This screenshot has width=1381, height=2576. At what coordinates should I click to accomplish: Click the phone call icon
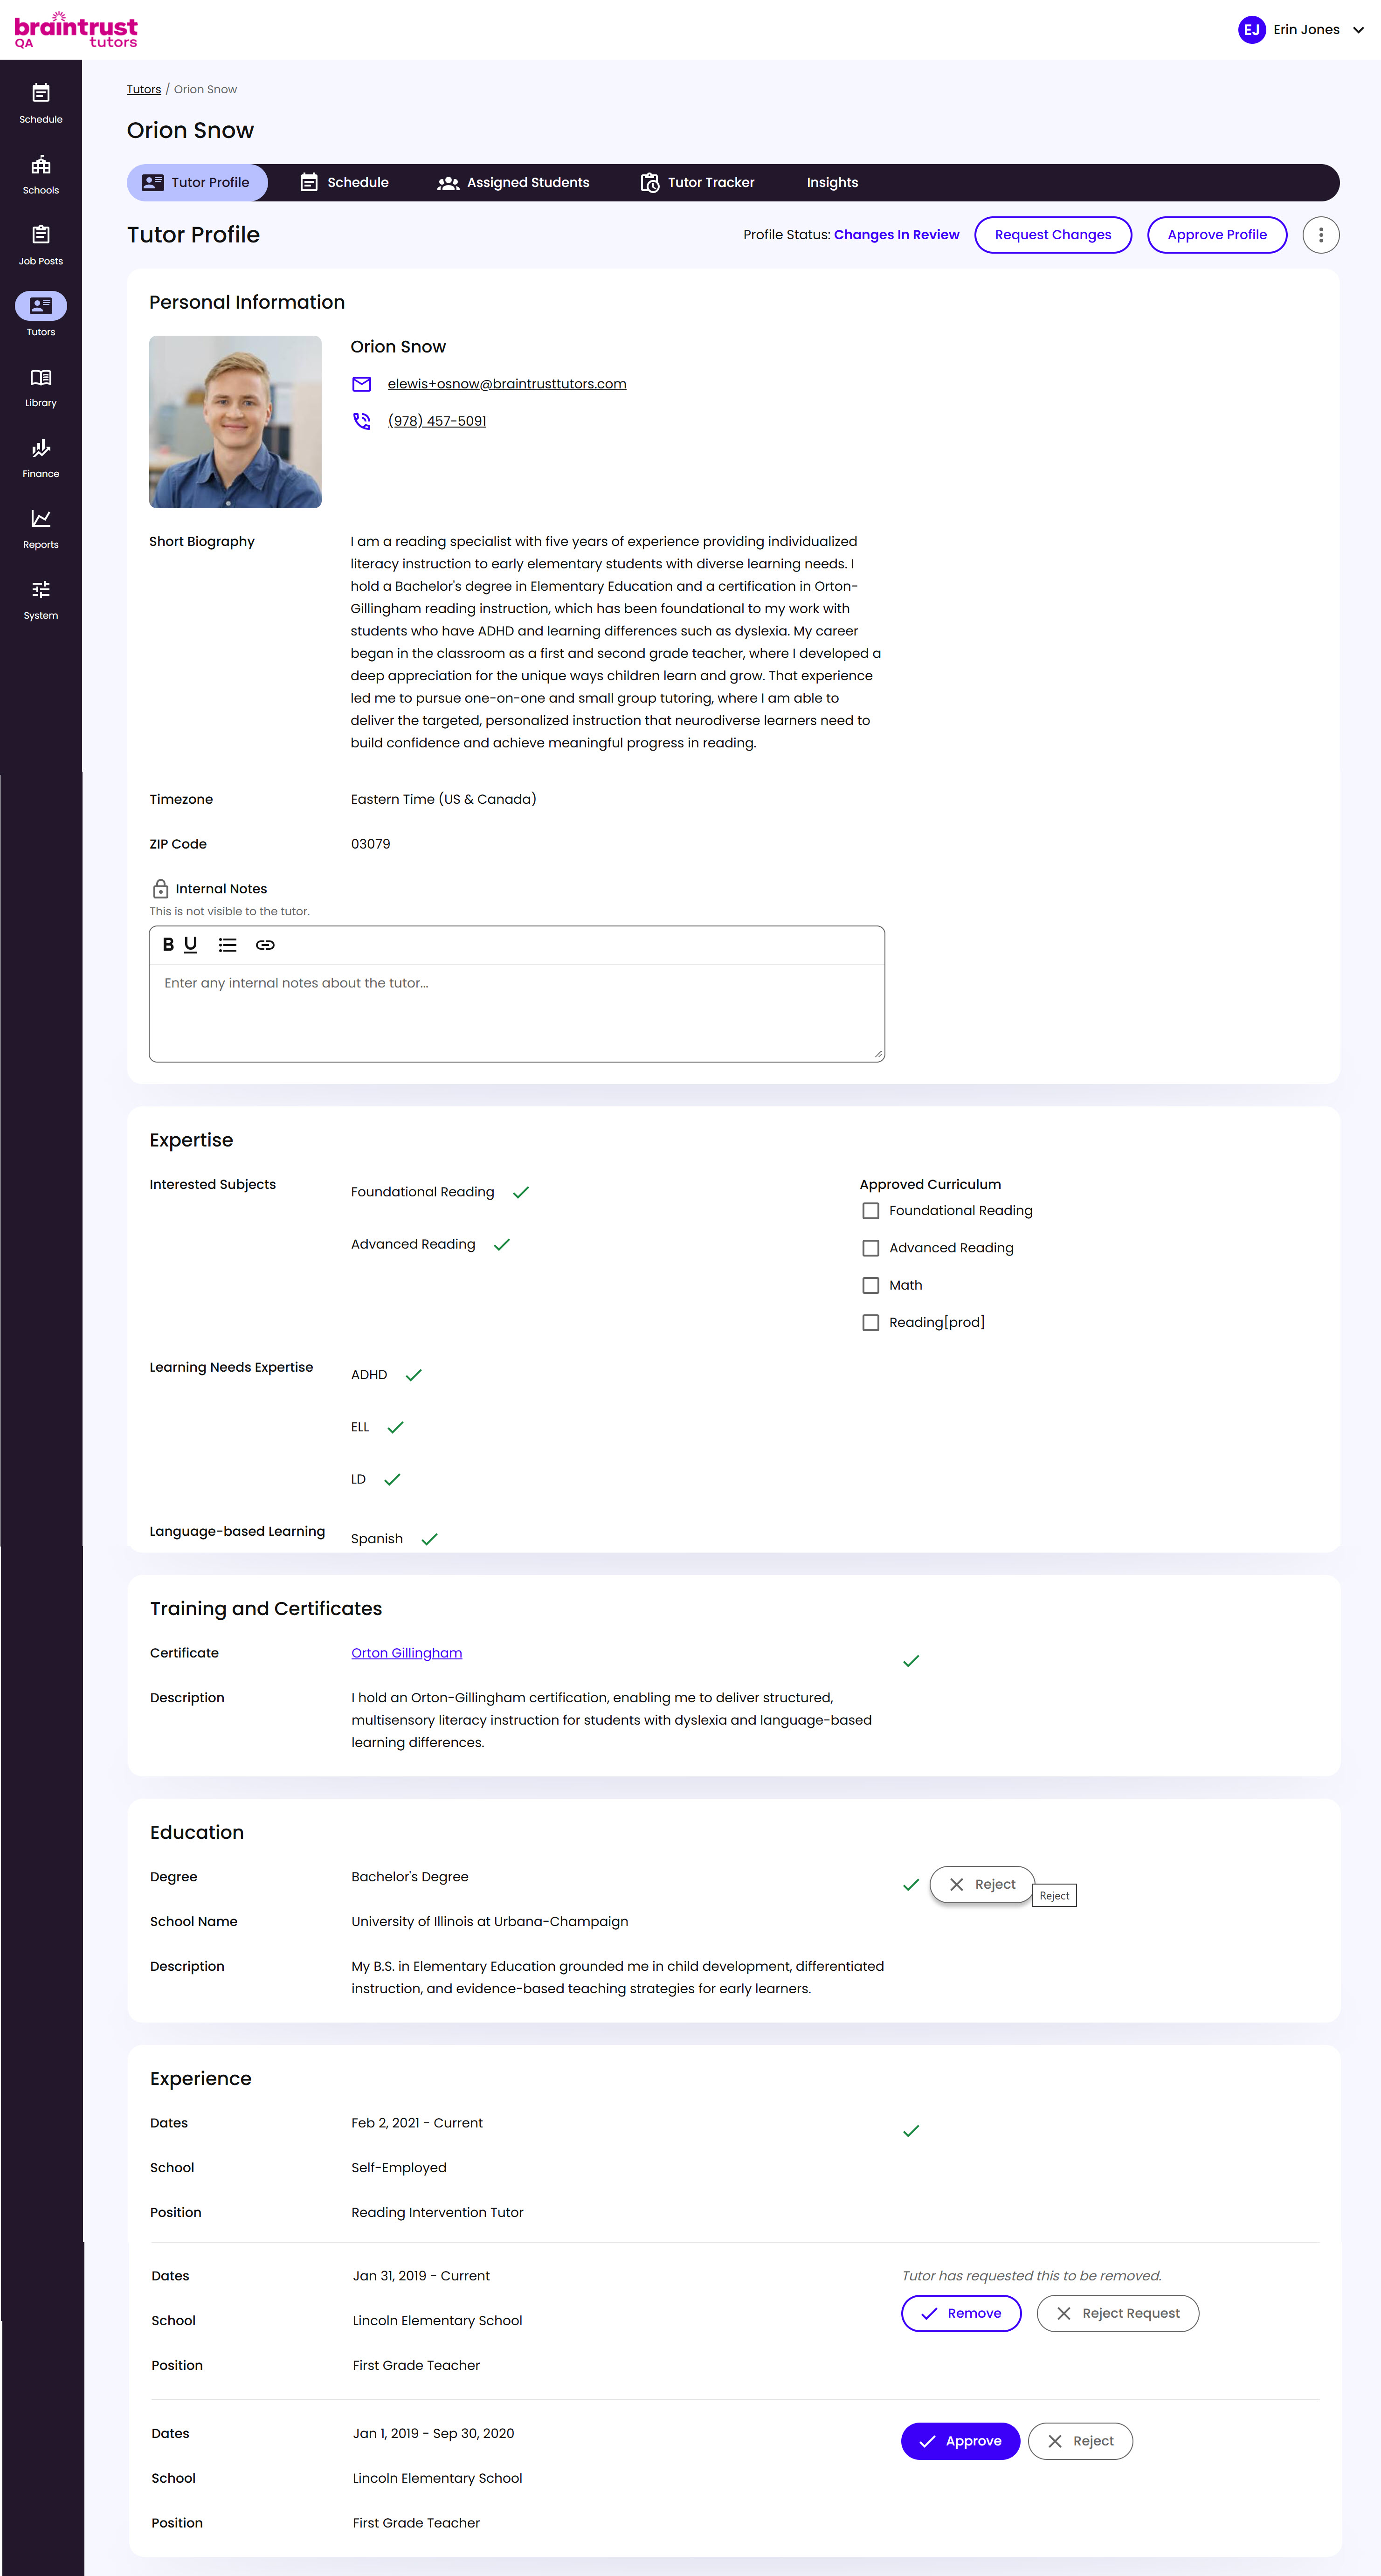(x=362, y=421)
